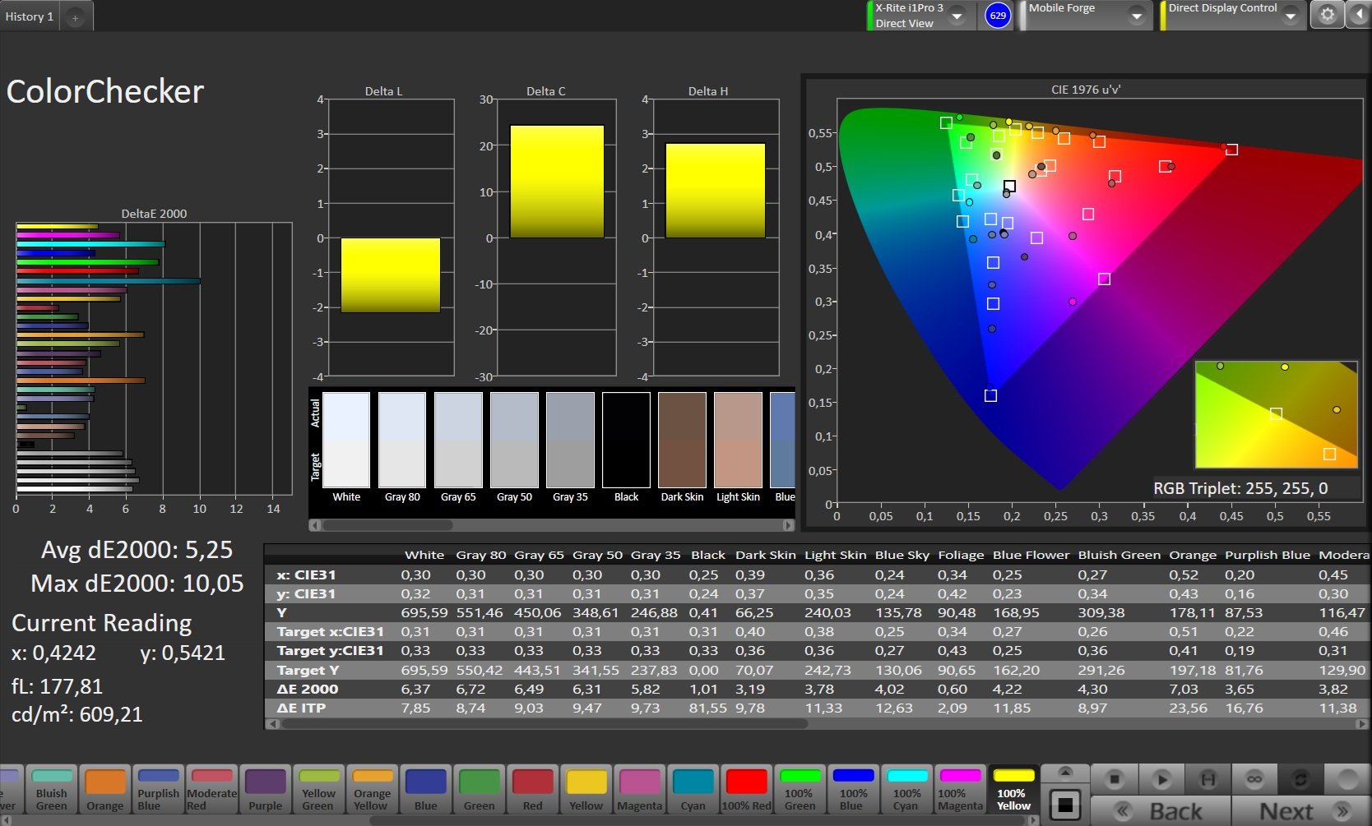Open the settings gear icon
Screen dimensions: 1372x826
[1327, 15]
